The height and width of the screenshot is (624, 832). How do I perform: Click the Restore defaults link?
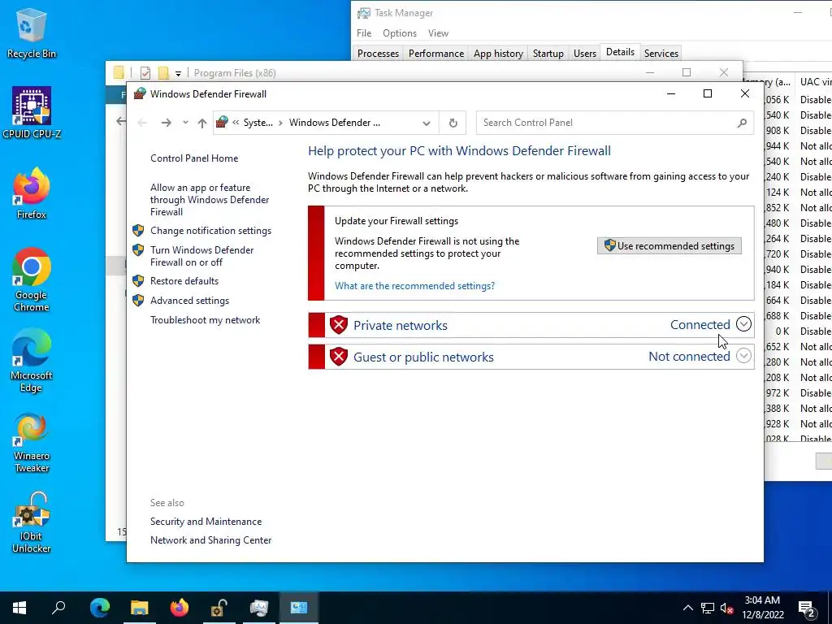pos(184,280)
